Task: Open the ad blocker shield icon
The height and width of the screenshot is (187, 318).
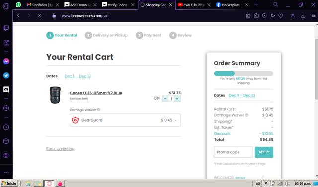Action: tap(264, 15)
